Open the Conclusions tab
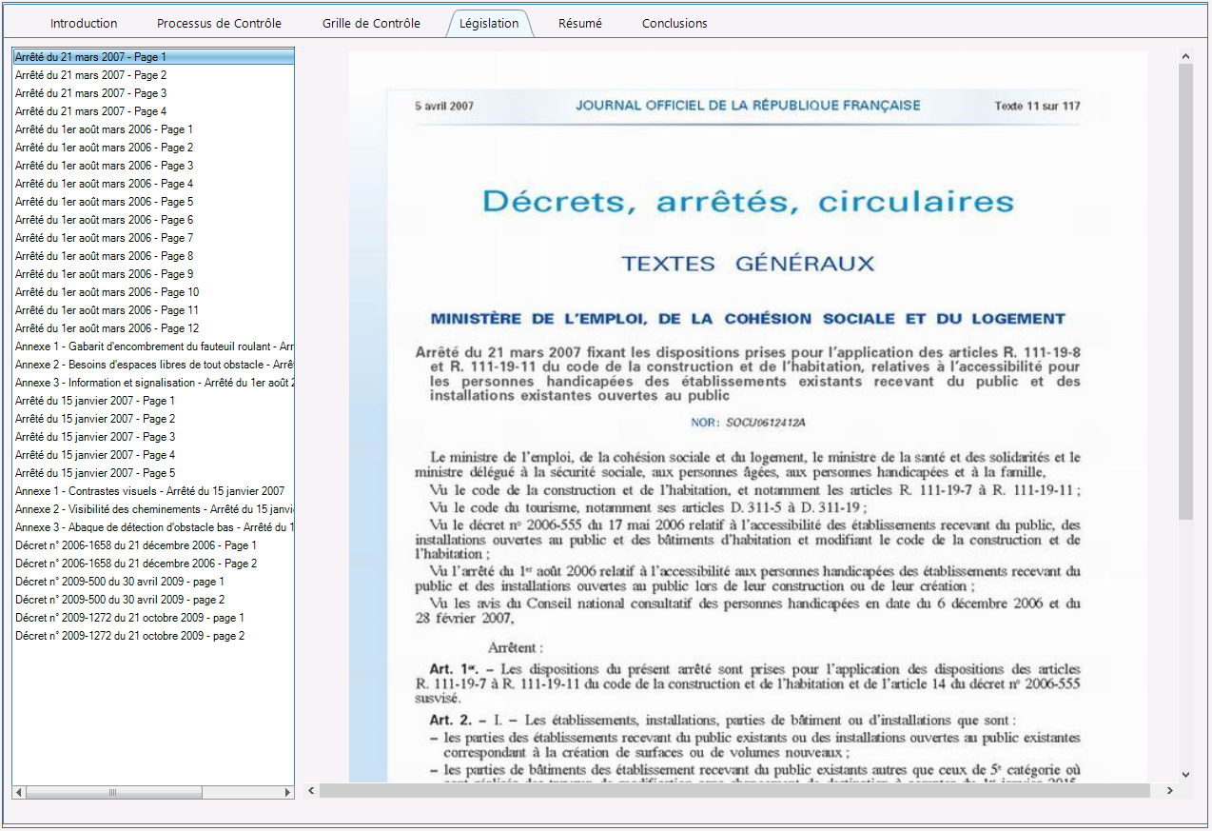1212x831 pixels. [x=674, y=23]
